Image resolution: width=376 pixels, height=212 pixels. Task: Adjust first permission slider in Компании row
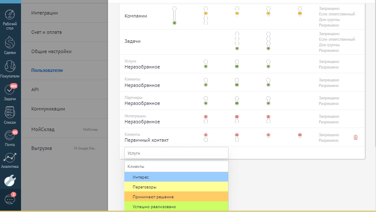pos(174,15)
